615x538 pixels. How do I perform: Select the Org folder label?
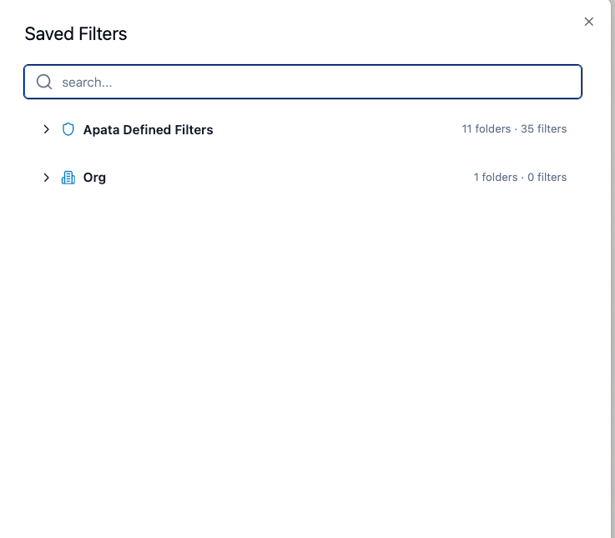click(94, 178)
